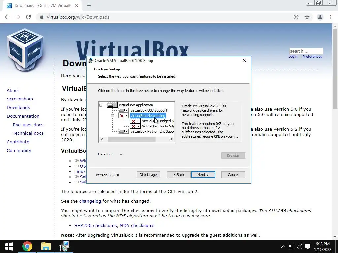Open the Preferences link
The width and height of the screenshot is (338, 253).
click(312, 57)
